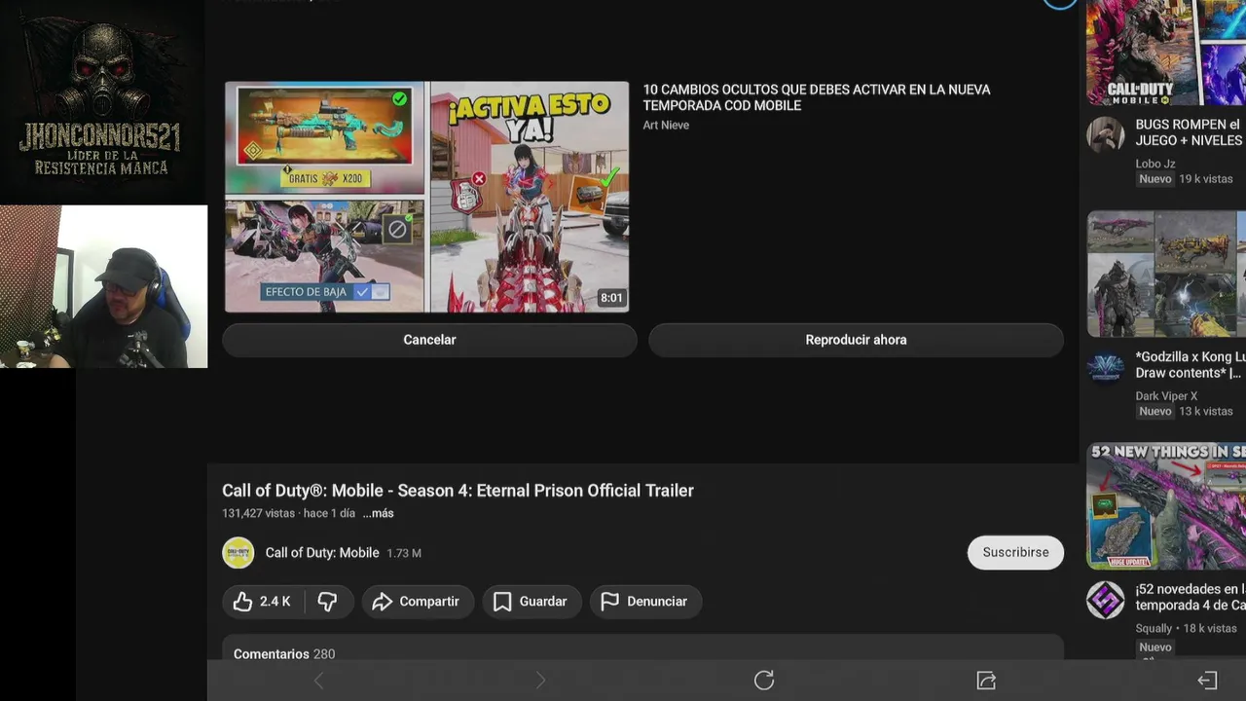Like the video showing 2.4 K likes
The height and width of the screenshot is (701, 1246).
click(263, 602)
